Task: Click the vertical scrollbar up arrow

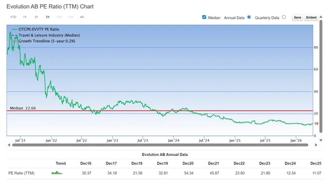Action: [321, 17]
